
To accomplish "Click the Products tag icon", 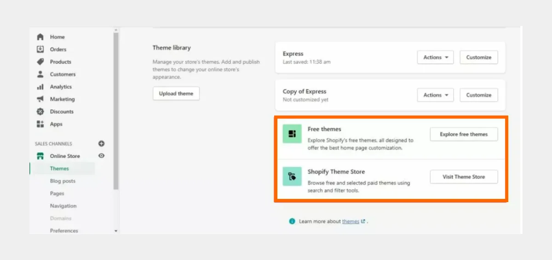I will pos(40,62).
